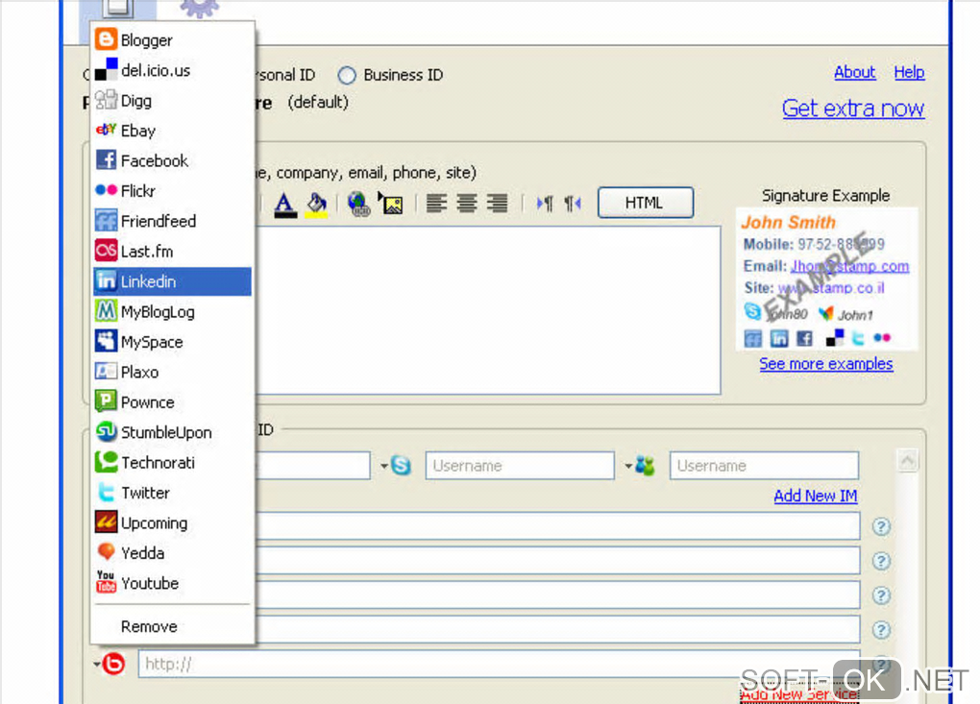Click LinkedIn icon in signature example
The image size is (980, 704).
tap(779, 339)
